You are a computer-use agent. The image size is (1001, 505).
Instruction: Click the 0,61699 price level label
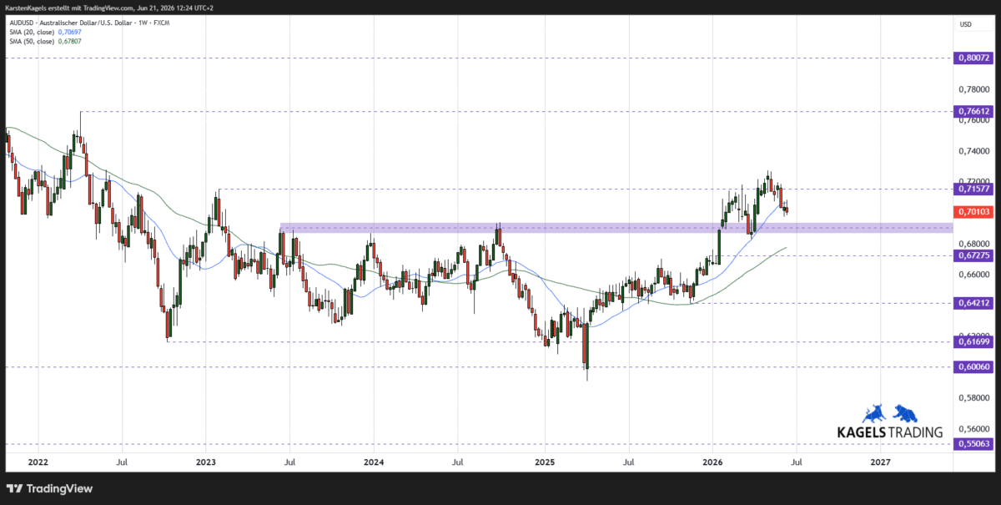(973, 341)
